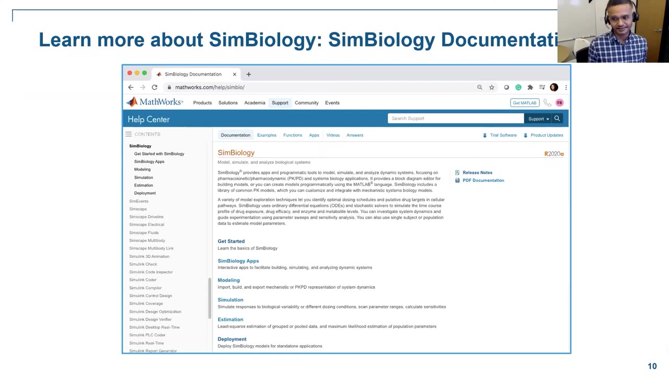Close the SimBiology Documentation tab
This screenshot has width=669, height=376.
pyautogui.click(x=235, y=74)
